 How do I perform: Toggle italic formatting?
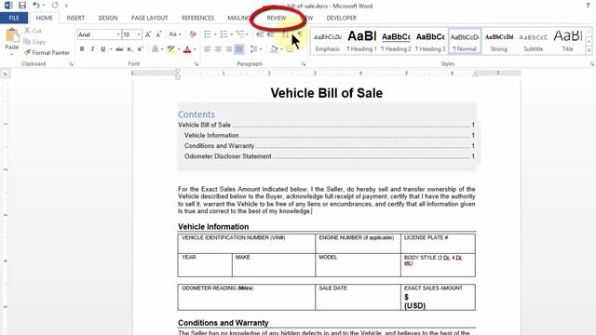[92, 49]
